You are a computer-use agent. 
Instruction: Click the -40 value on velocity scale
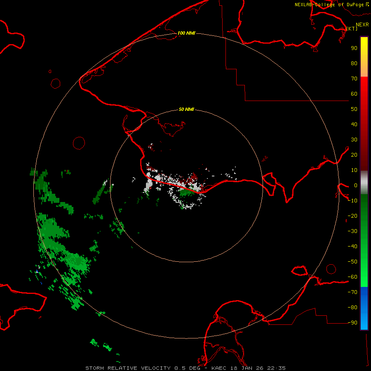(x=352, y=247)
